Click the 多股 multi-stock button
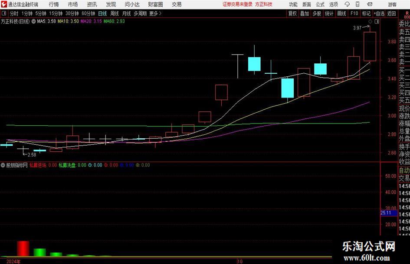 317,13
